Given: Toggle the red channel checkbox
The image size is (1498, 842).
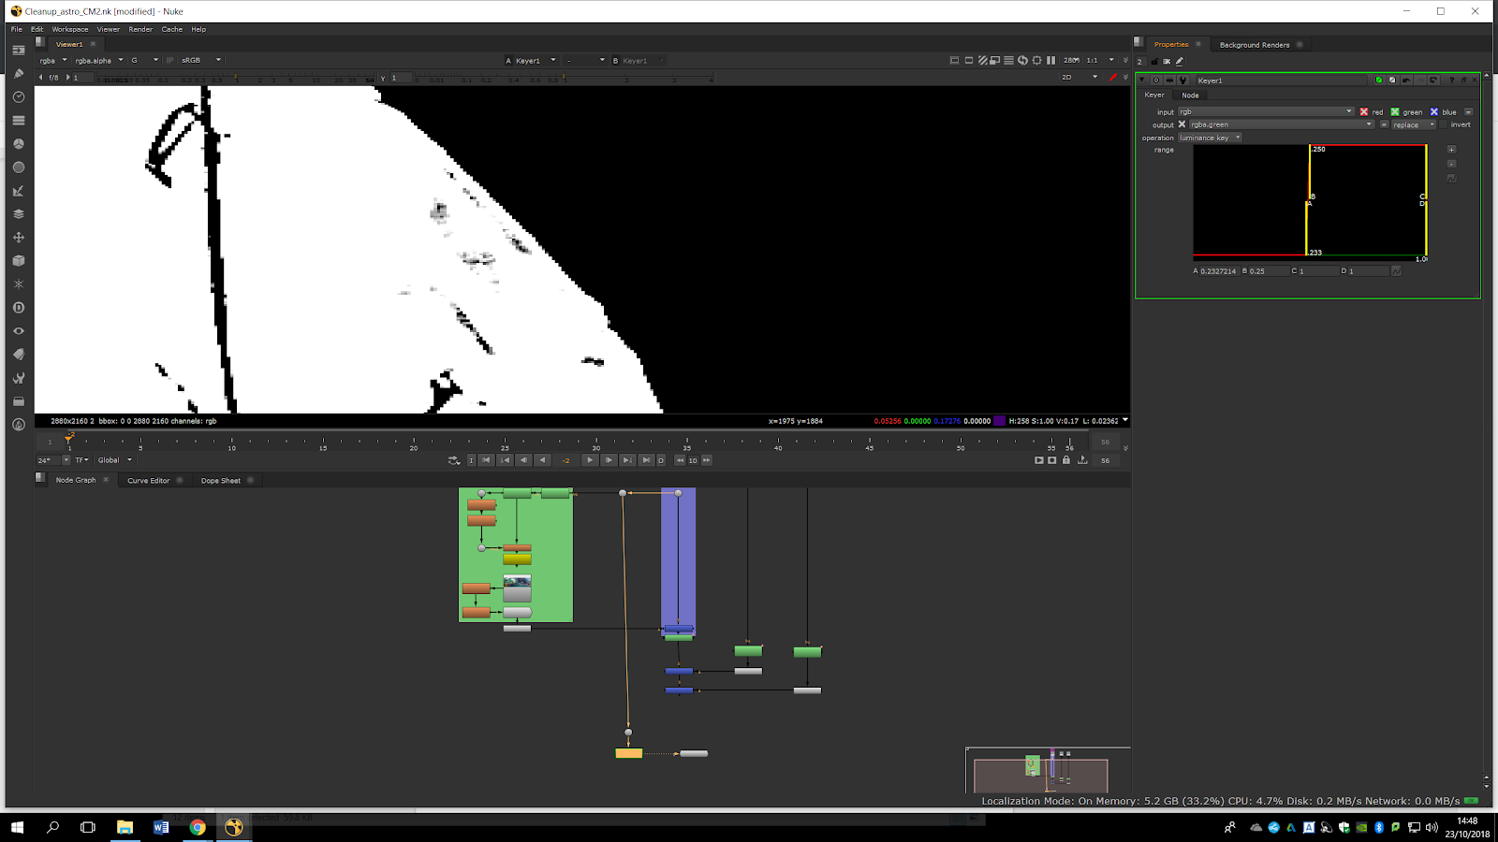Looking at the screenshot, I should tap(1364, 112).
